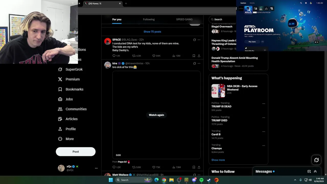
Task: Reply to kira's post with 1.2K replies
Action: [116, 167]
